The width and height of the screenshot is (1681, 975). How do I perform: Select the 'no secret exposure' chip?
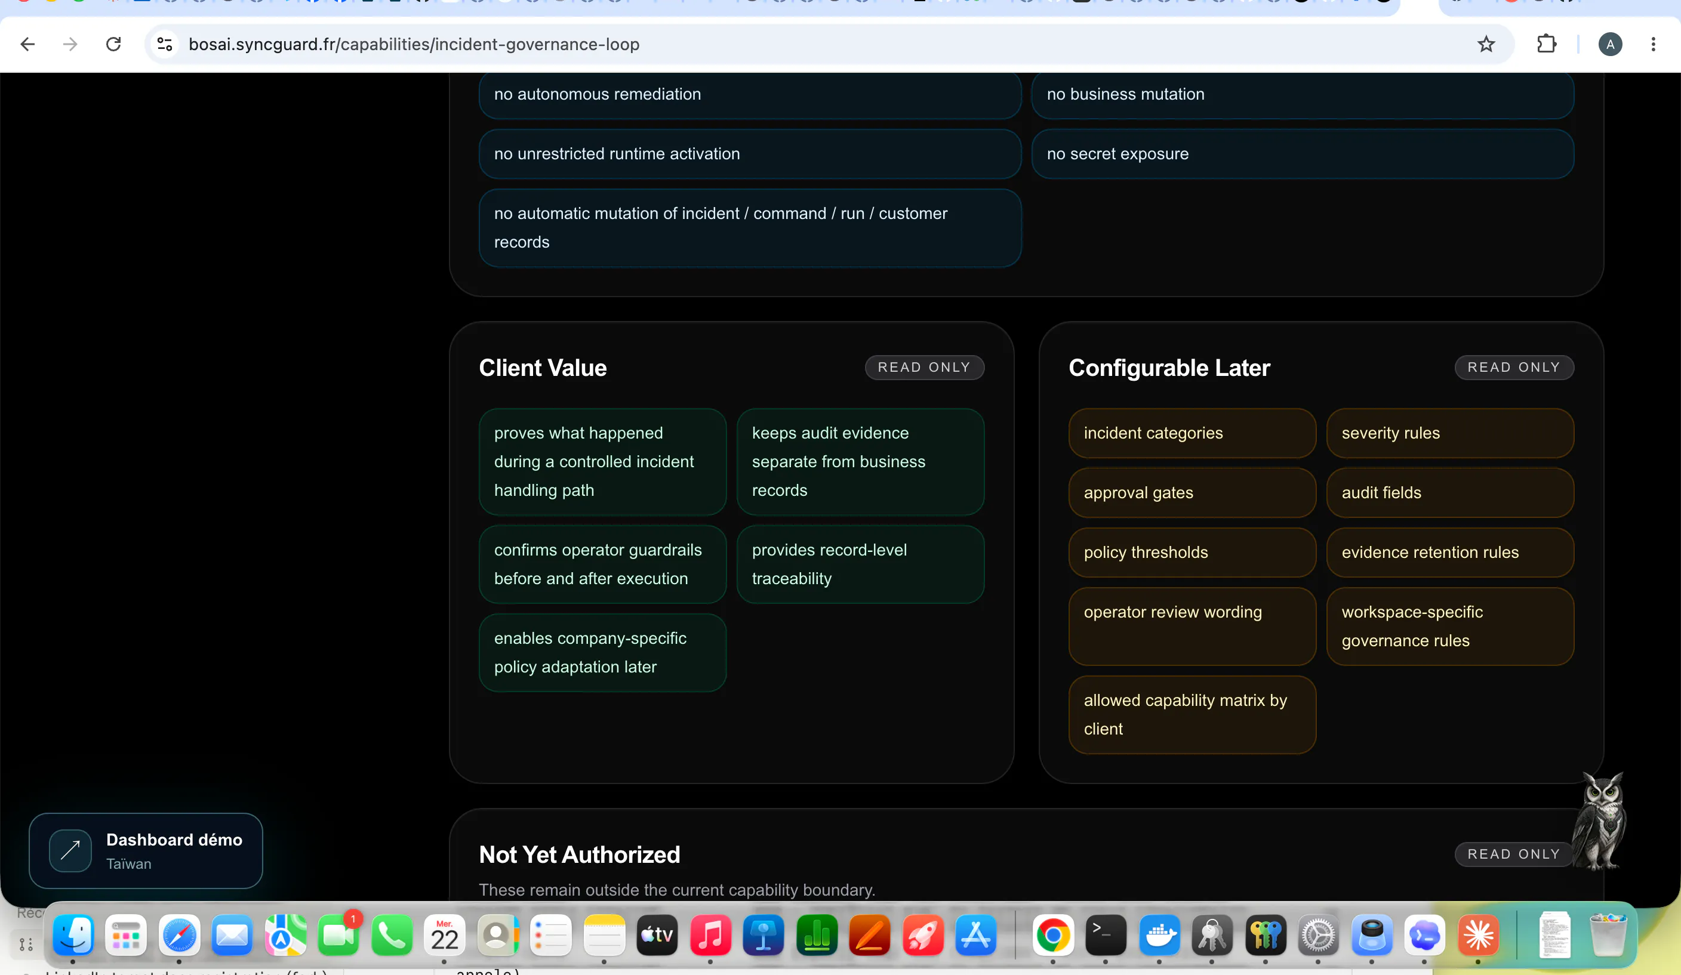1302,154
